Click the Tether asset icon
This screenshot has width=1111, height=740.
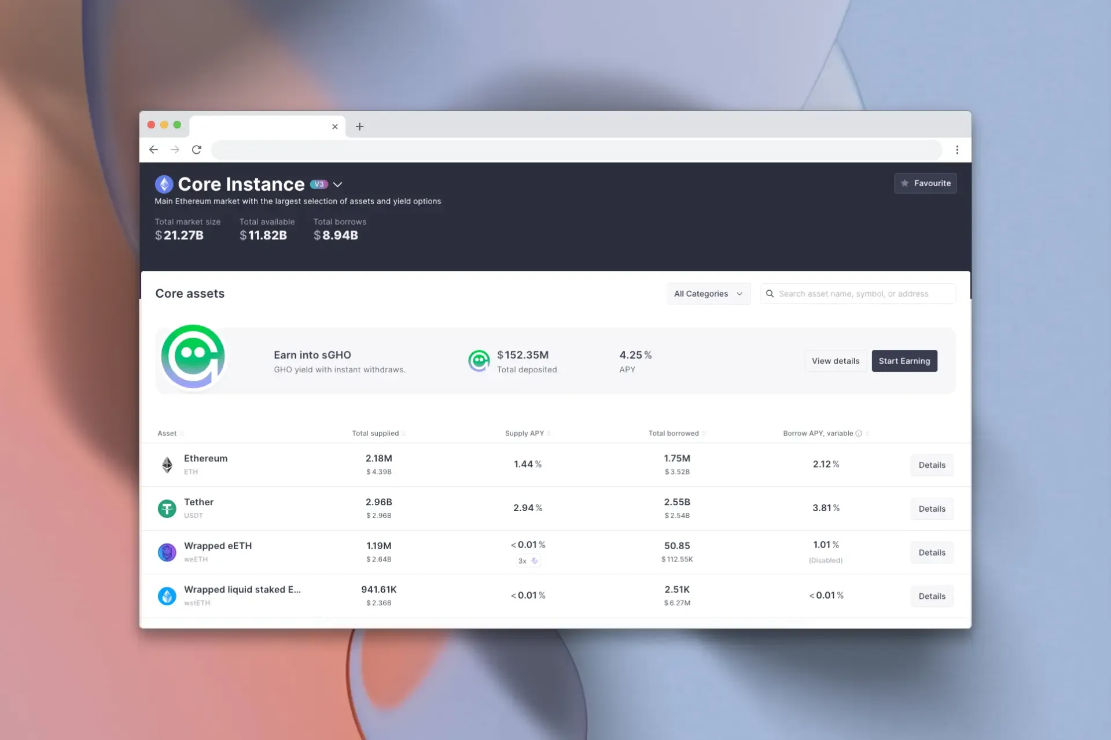click(x=167, y=509)
